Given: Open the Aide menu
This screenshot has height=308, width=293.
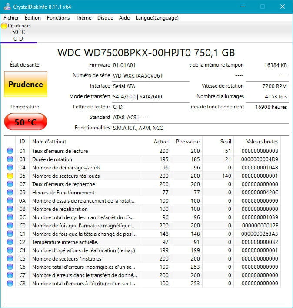Looking at the screenshot, I should tap(124, 18).
